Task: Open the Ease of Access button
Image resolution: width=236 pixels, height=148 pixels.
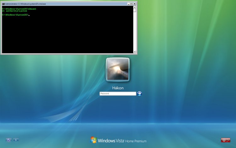Action: coord(8,140)
